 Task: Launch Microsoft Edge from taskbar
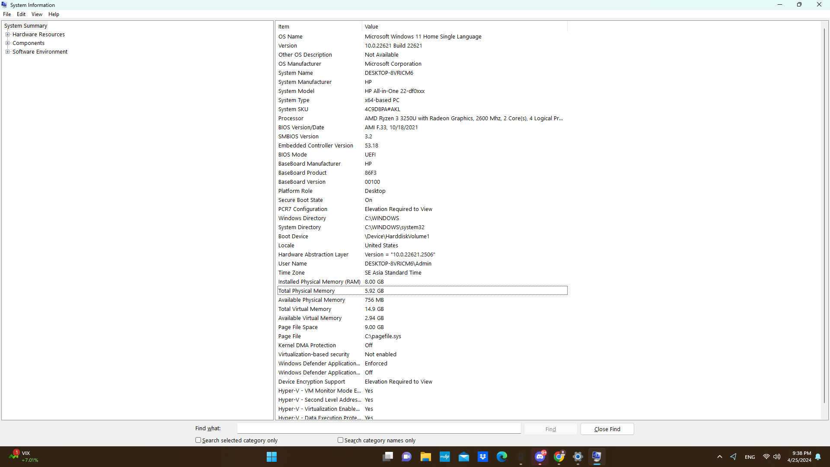502,457
